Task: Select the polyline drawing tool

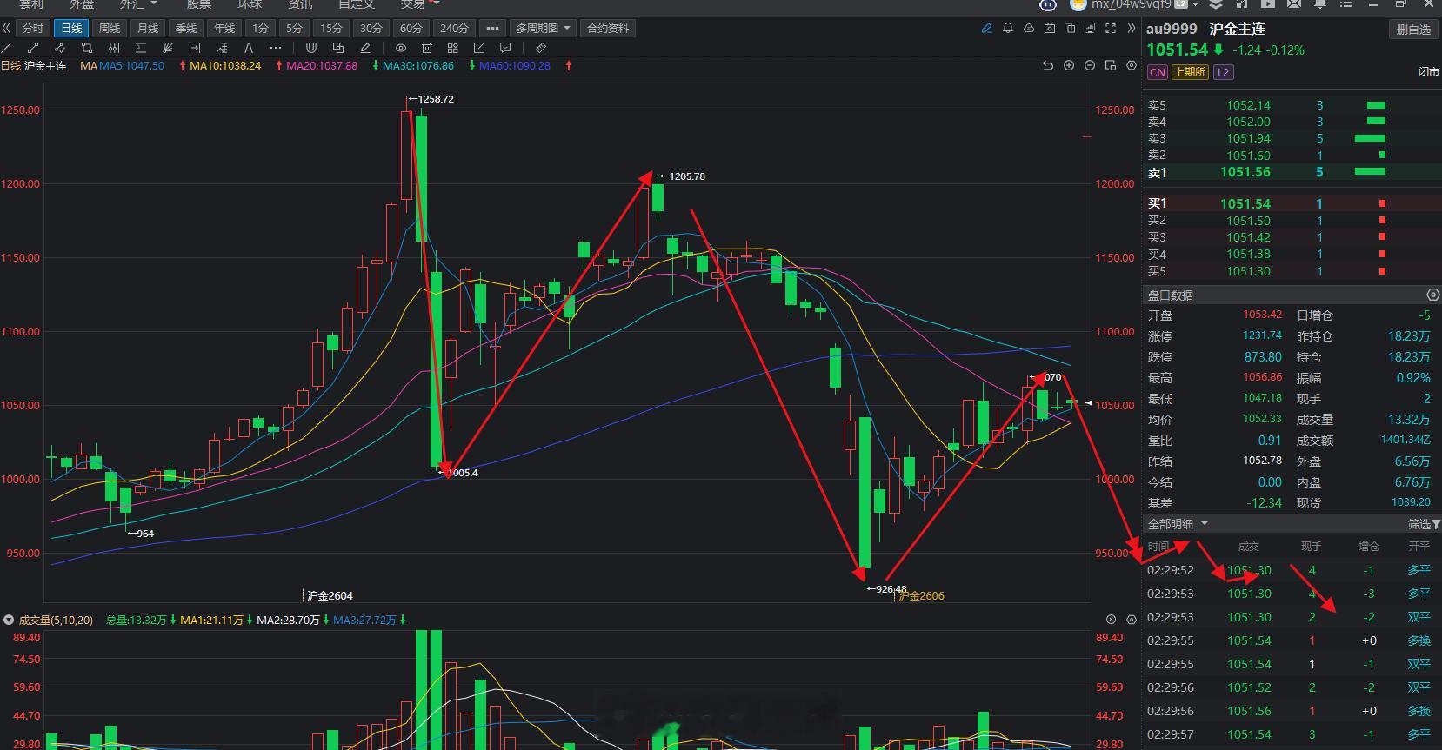Action: (x=60, y=48)
